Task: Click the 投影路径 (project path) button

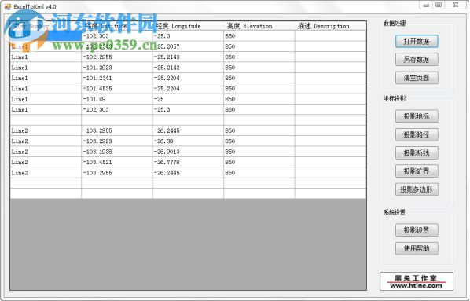Action: tap(417, 134)
